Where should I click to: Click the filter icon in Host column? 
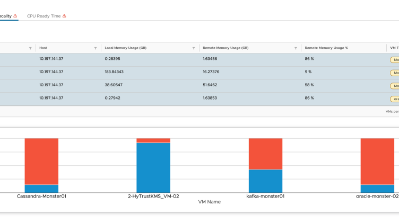click(x=96, y=48)
